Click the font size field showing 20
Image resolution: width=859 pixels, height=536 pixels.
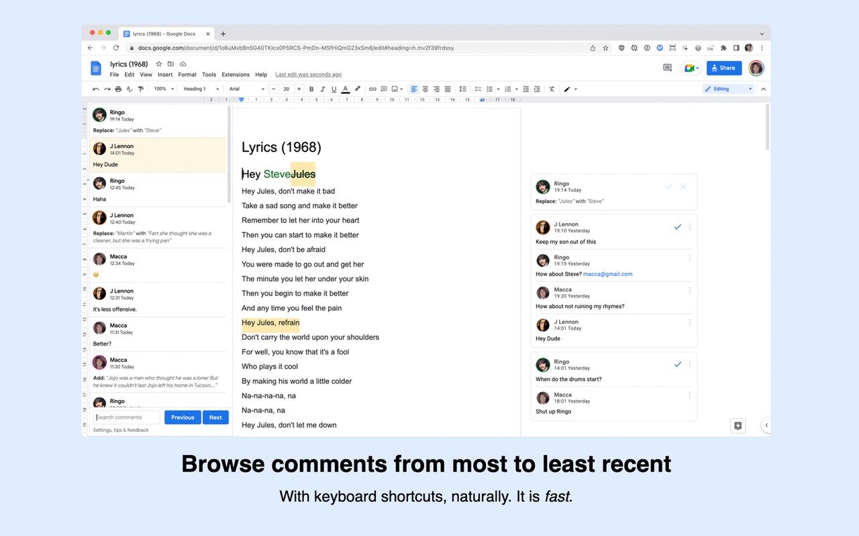tap(287, 89)
